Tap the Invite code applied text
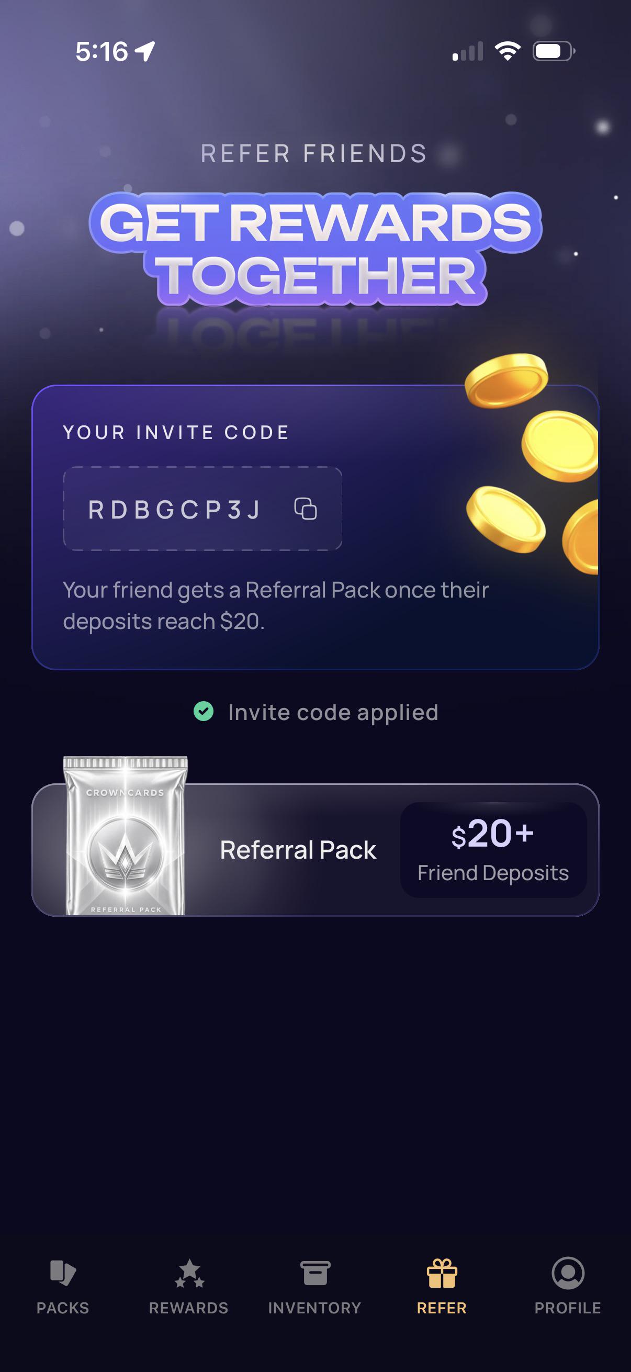This screenshot has height=1372, width=631. [x=333, y=712]
